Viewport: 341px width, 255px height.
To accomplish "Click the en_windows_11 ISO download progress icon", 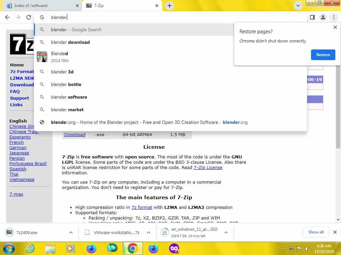I will coord(165,232).
